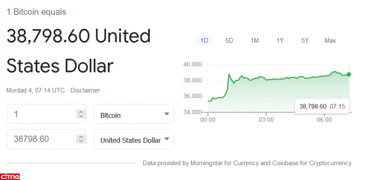Open the 5Y chart range
The width and height of the screenshot is (365, 180).
coord(305,41)
